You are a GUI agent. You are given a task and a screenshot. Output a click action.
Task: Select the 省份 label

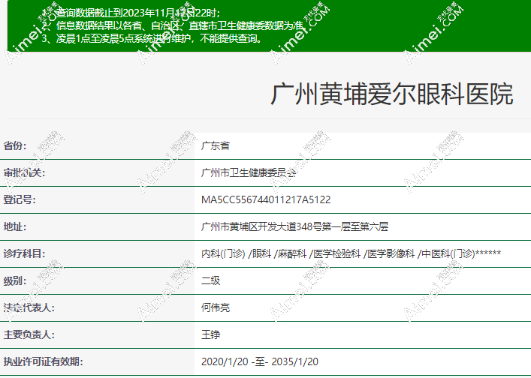pyautogui.click(x=15, y=145)
